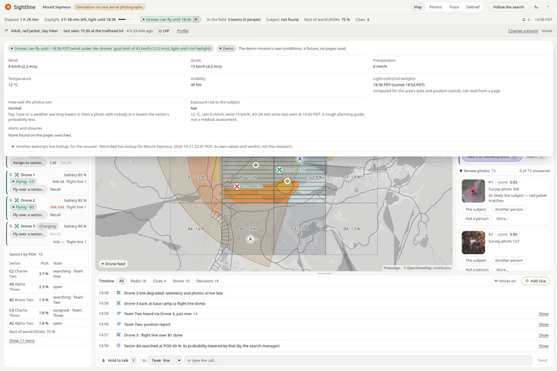Screen dimensions: 557x371
Task: Click the microphone icon in Hold to talk
Action: pyautogui.click(x=104, y=361)
